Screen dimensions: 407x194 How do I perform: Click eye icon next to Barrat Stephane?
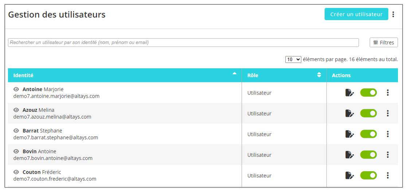tap(16, 131)
